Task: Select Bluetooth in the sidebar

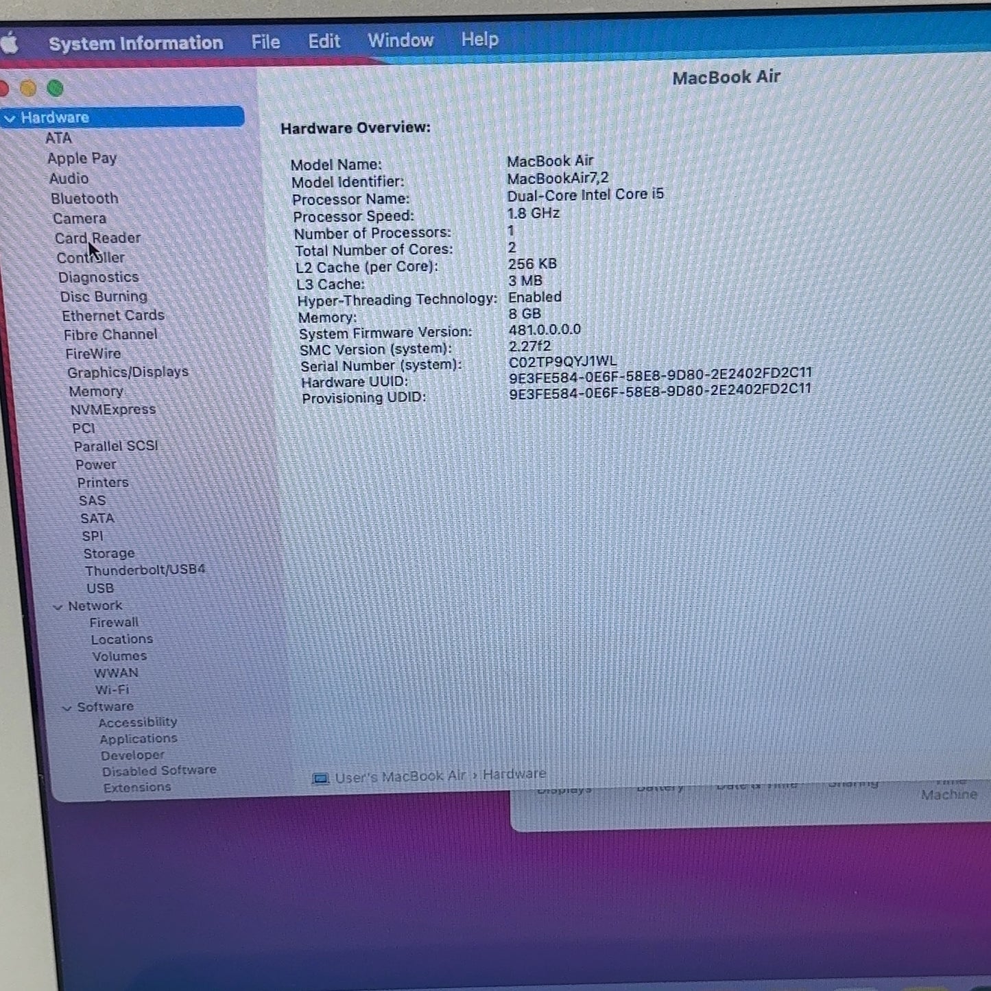Action: tap(84, 198)
